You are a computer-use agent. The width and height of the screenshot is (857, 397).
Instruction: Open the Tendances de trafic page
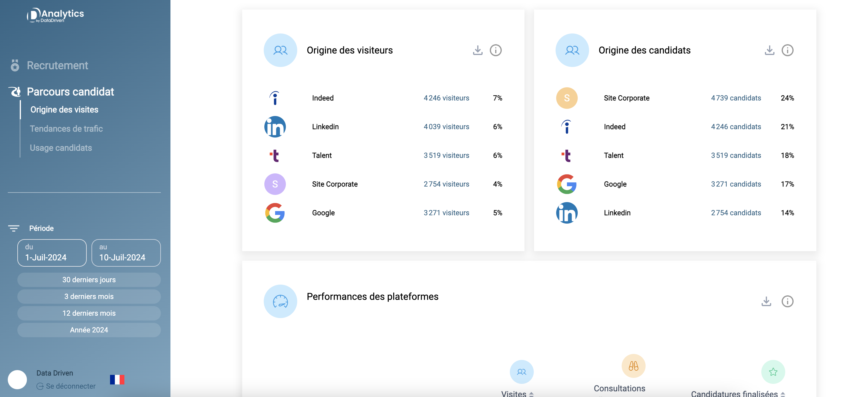(66, 129)
